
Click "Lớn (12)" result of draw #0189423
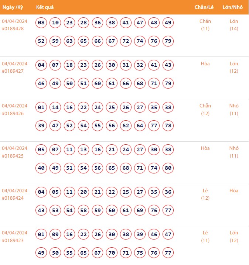coord(234,237)
